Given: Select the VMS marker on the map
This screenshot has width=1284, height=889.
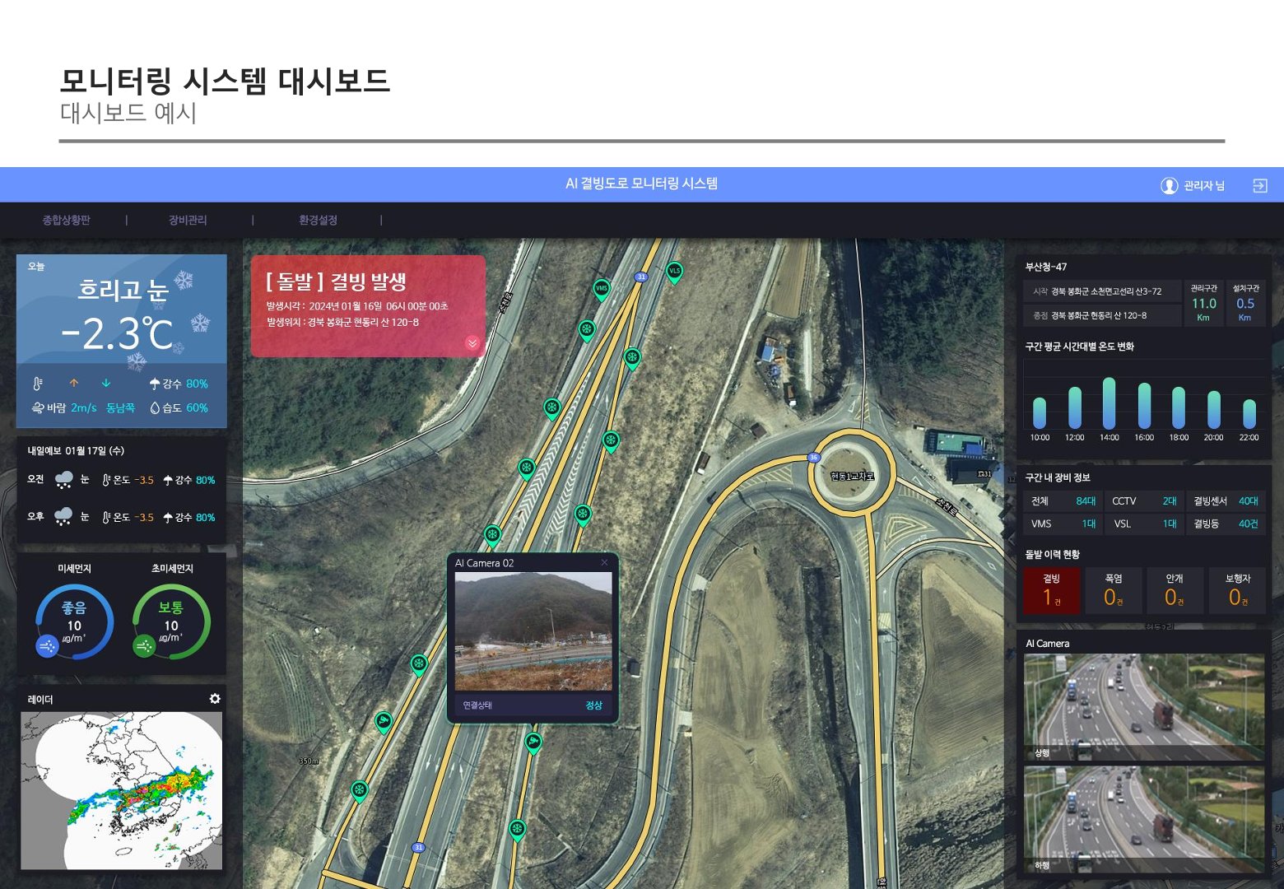Looking at the screenshot, I should 602,290.
